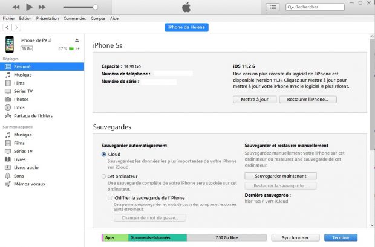Click the Documents et données storage segment
375x247 pixels.
157,238
